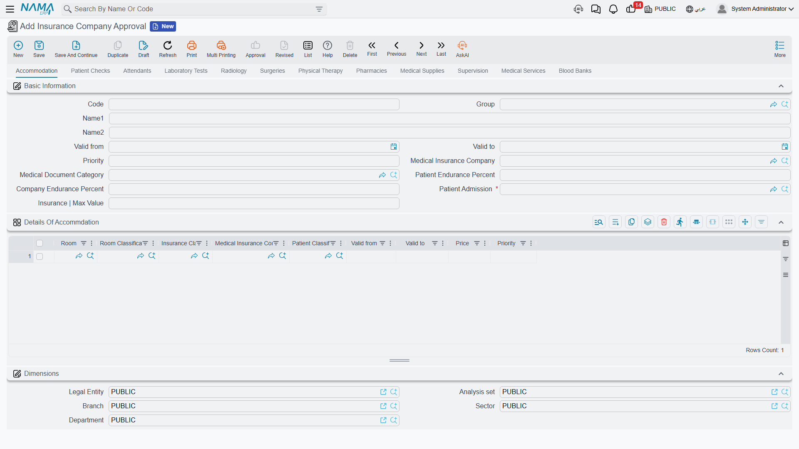
Task: Open Valid from calendar picker
Action: tap(393, 147)
